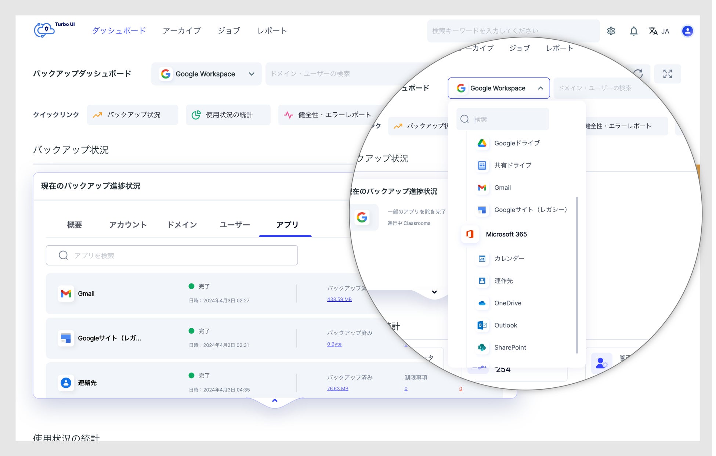Open the レポート navigation item
Screen dimensions: 716x456
(x=272, y=31)
